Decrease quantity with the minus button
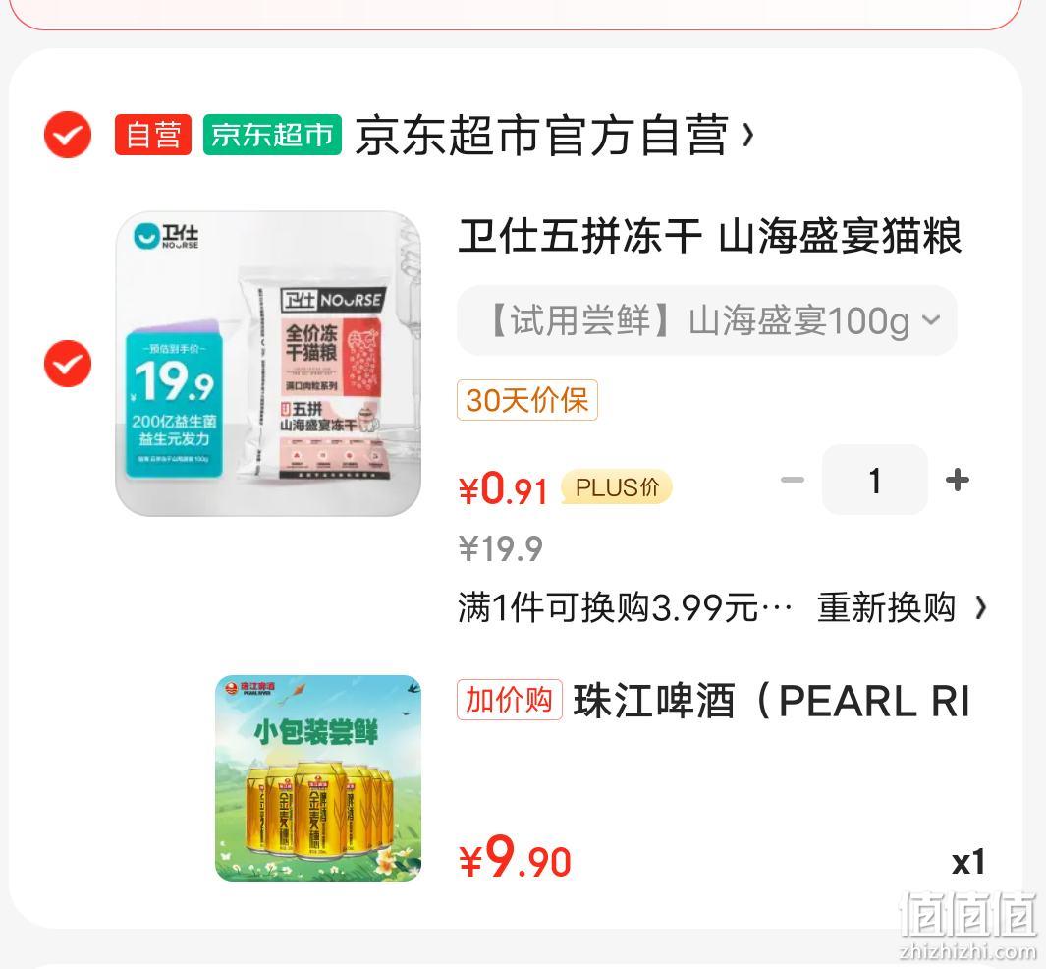The height and width of the screenshot is (969, 1046). pyautogui.click(x=793, y=480)
